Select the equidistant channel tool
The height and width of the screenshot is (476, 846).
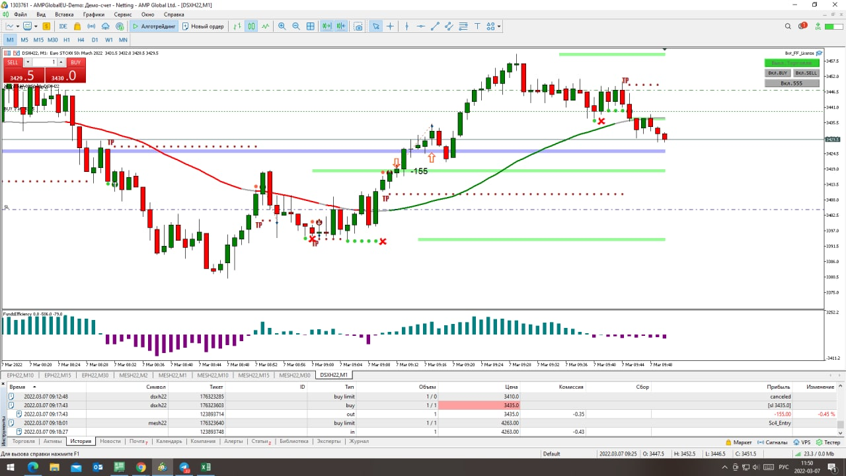coord(449,26)
